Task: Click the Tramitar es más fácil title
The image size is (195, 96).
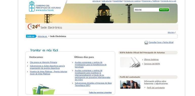Action: (44, 50)
